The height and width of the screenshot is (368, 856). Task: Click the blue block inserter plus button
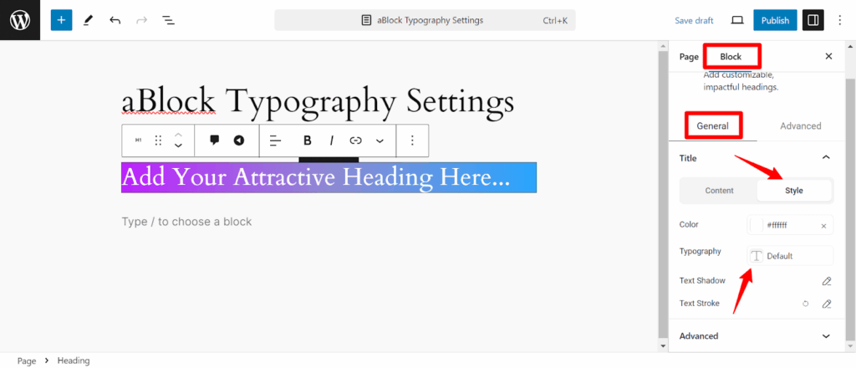click(61, 20)
